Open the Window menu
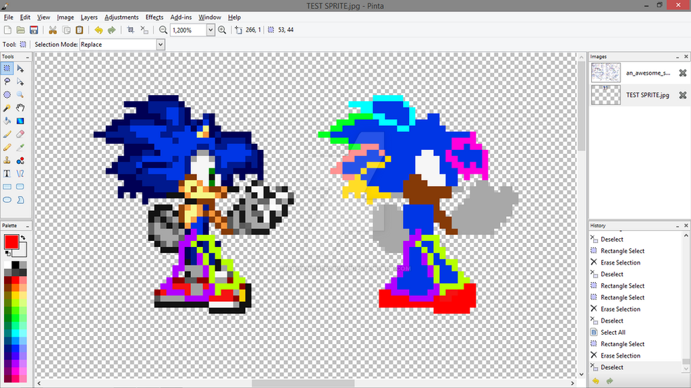Viewport: 691px width, 388px height. [210, 17]
